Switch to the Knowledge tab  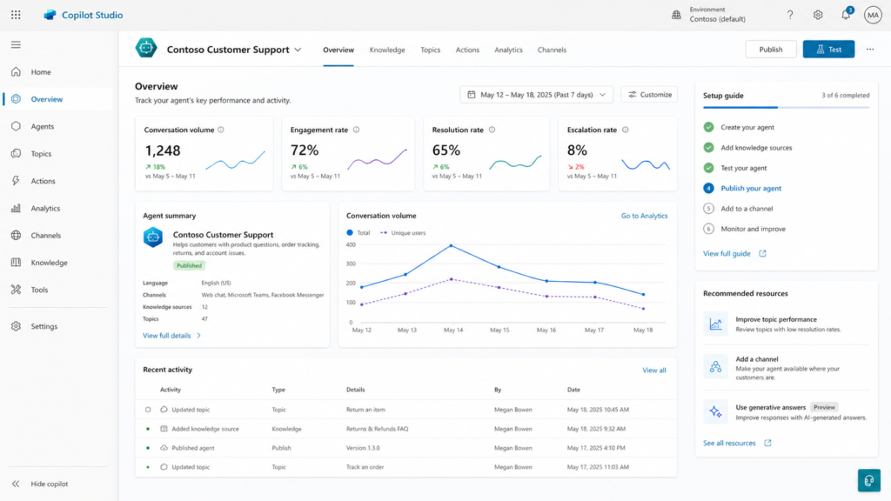pyautogui.click(x=387, y=50)
